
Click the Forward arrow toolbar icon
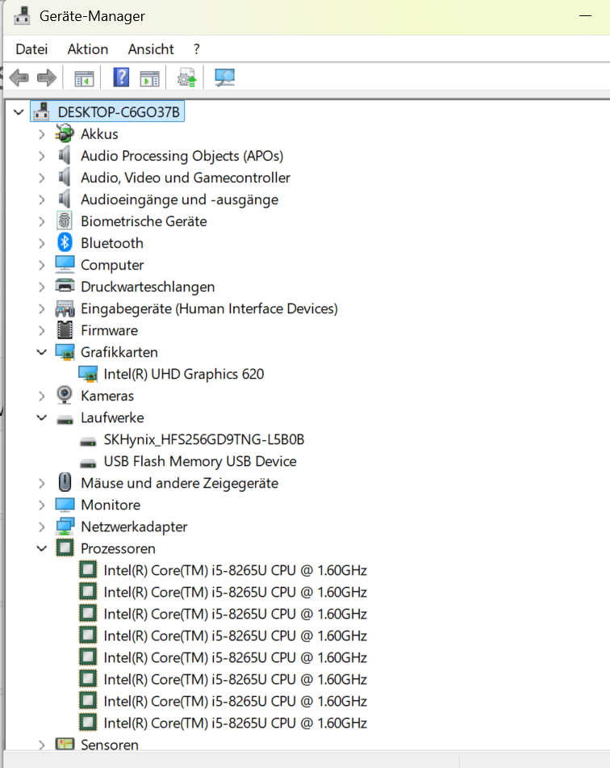(47, 78)
